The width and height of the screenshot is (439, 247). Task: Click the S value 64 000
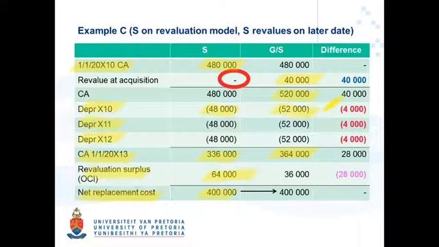(x=224, y=174)
